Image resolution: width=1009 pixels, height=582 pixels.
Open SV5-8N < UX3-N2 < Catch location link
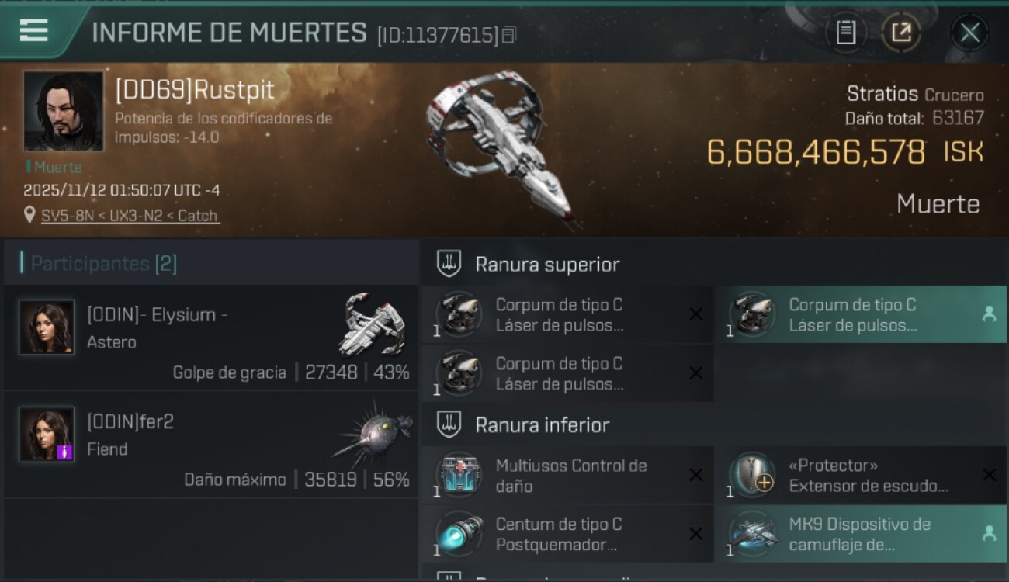pos(130,216)
